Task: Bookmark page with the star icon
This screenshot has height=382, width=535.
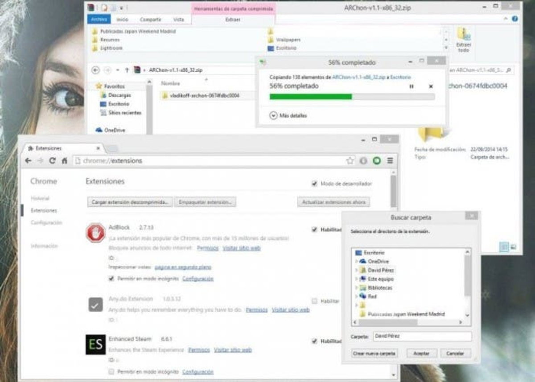Action: (x=350, y=161)
